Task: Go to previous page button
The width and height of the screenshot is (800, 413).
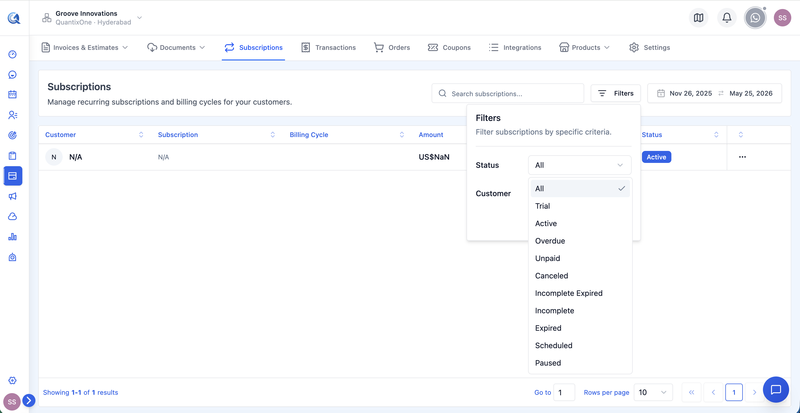Action: (x=713, y=392)
